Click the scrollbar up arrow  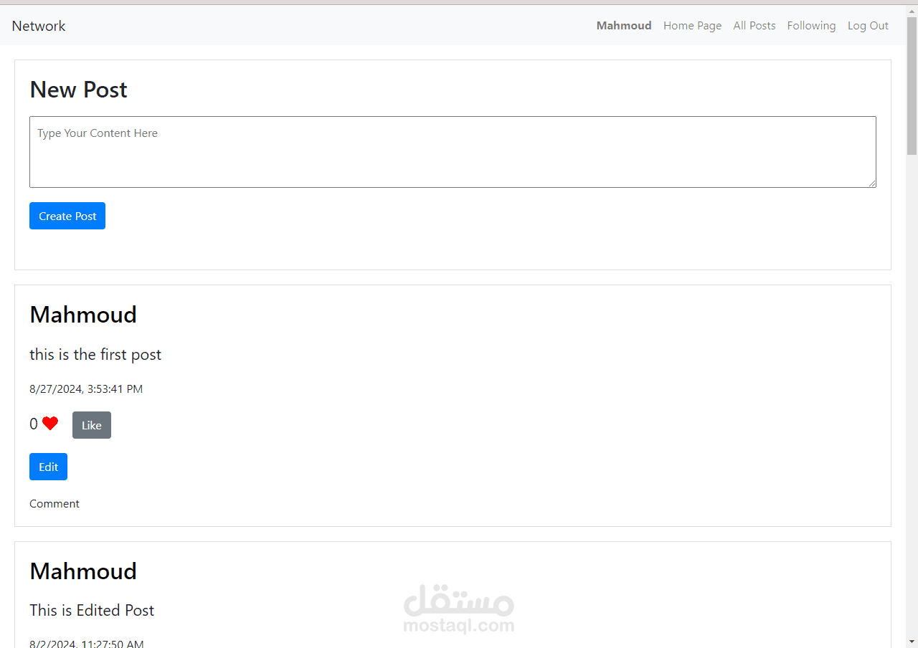point(912,11)
